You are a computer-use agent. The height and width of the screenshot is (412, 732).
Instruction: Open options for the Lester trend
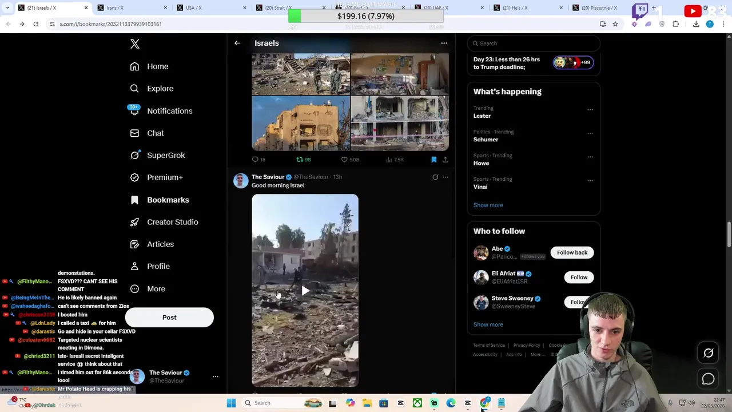click(x=590, y=110)
